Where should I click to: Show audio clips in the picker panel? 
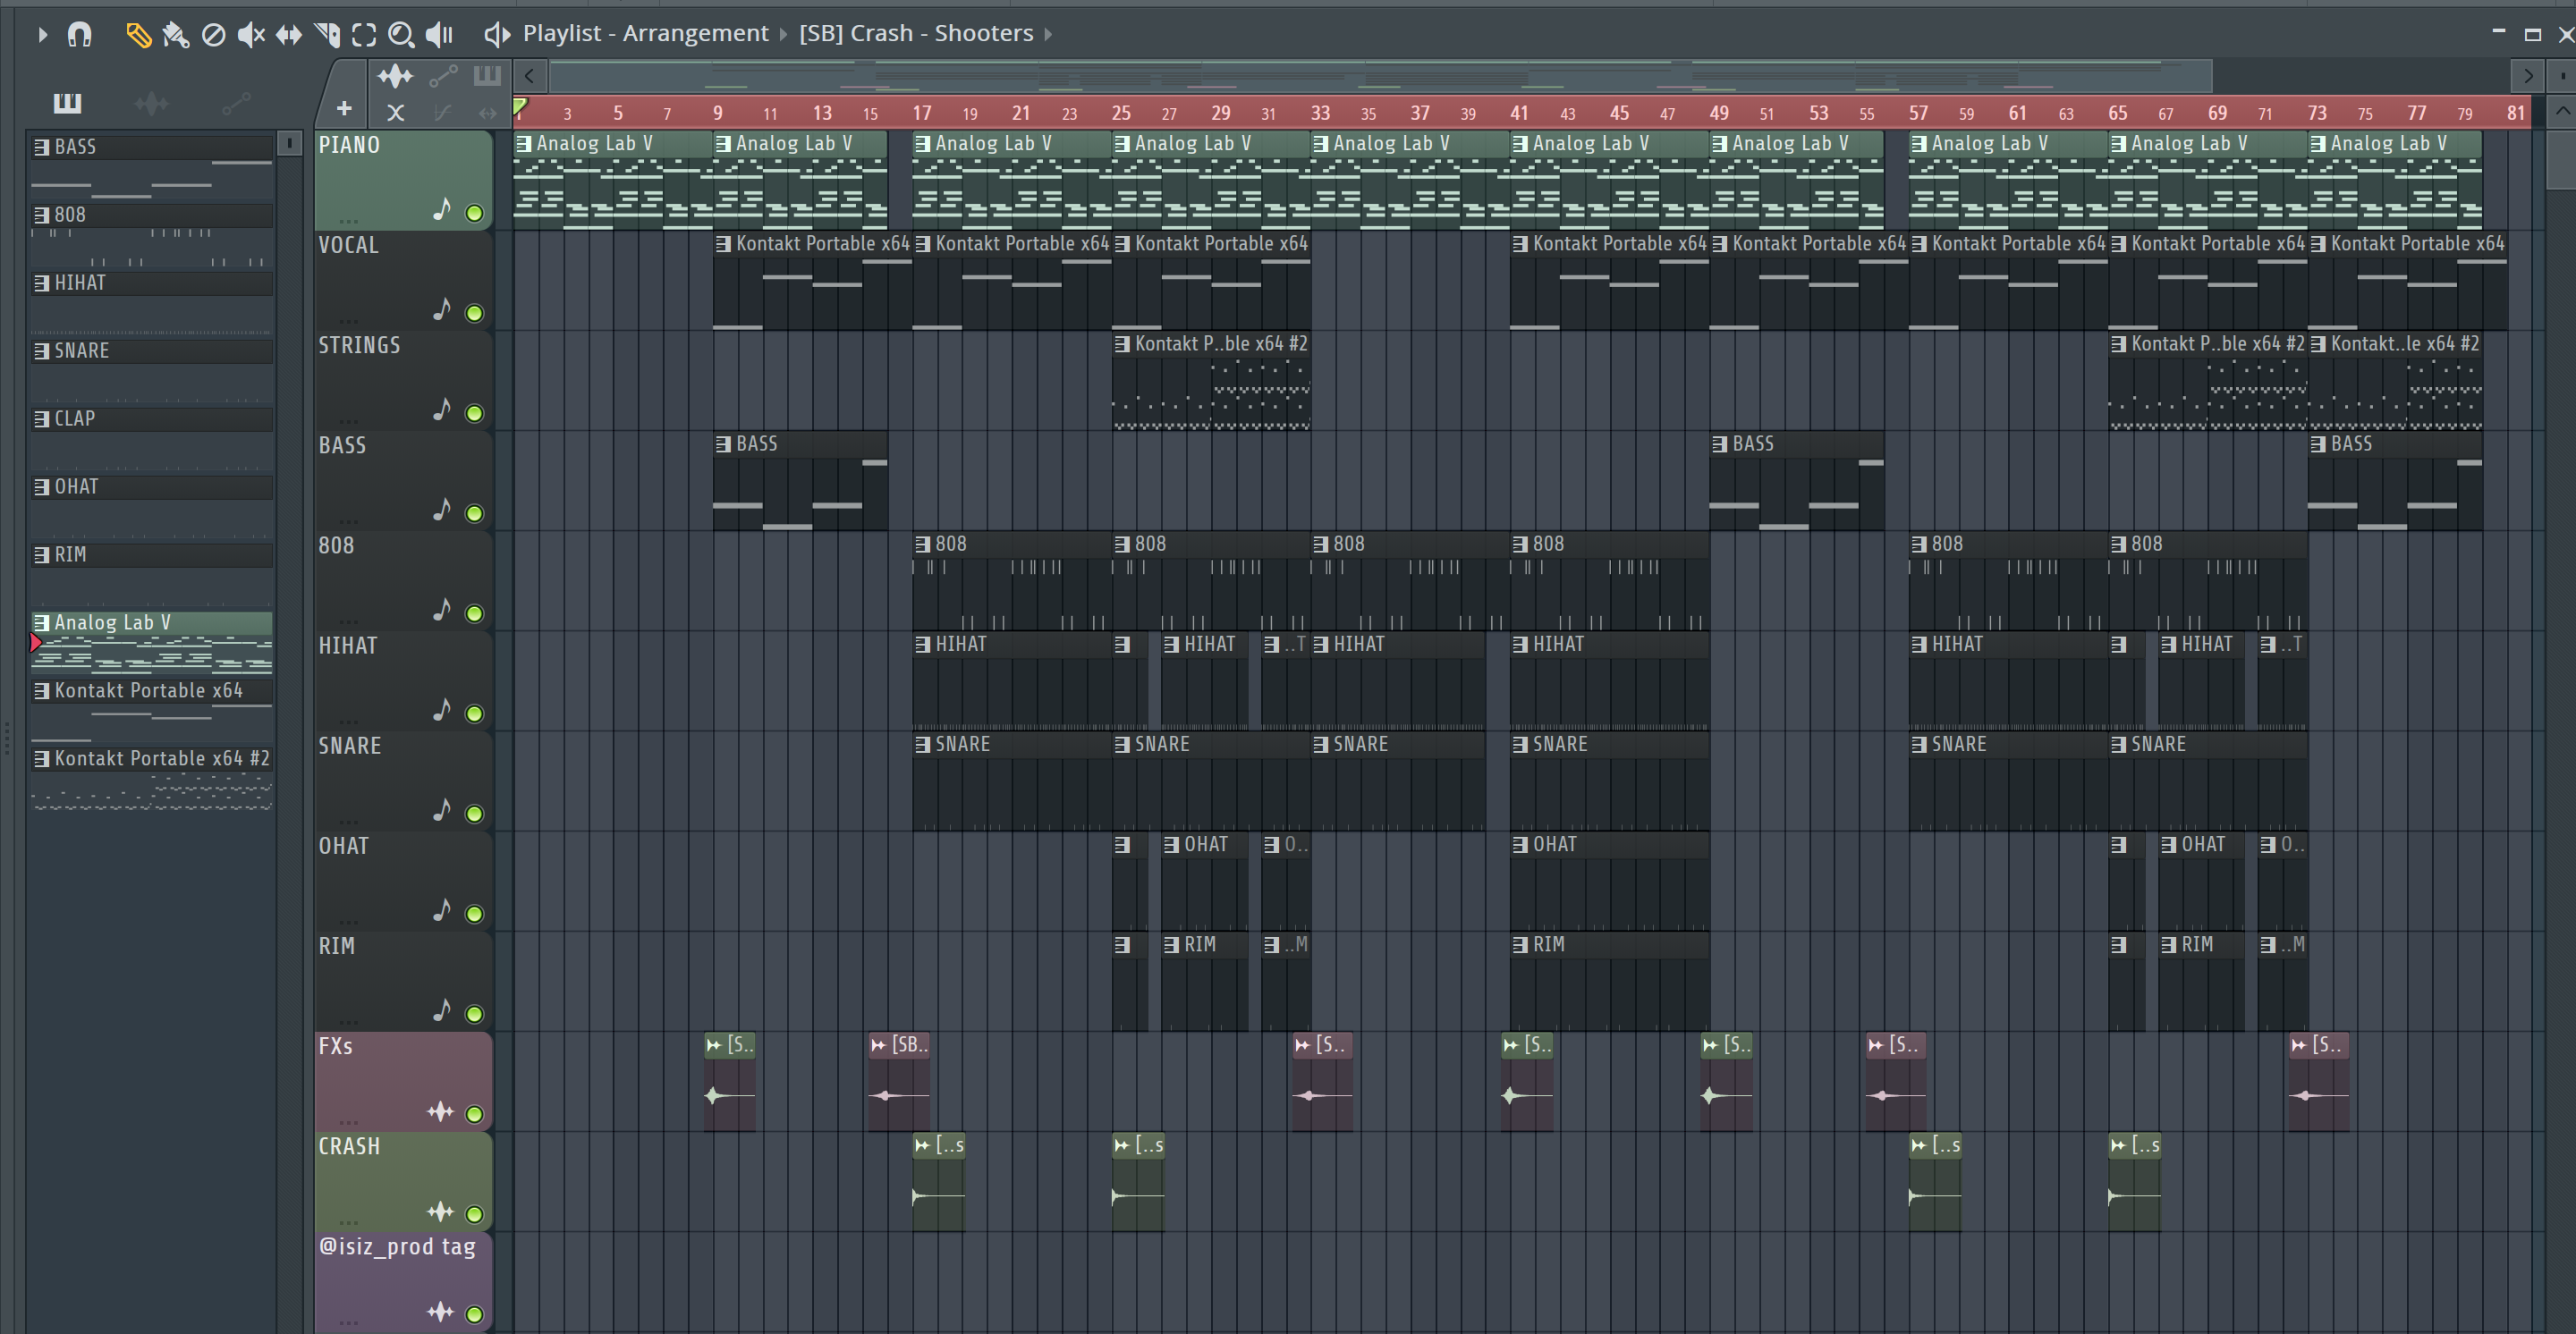[151, 103]
